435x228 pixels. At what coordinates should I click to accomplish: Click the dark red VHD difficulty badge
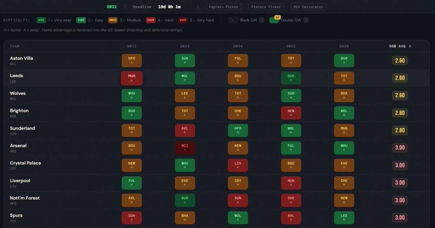[x=183, y=20]
